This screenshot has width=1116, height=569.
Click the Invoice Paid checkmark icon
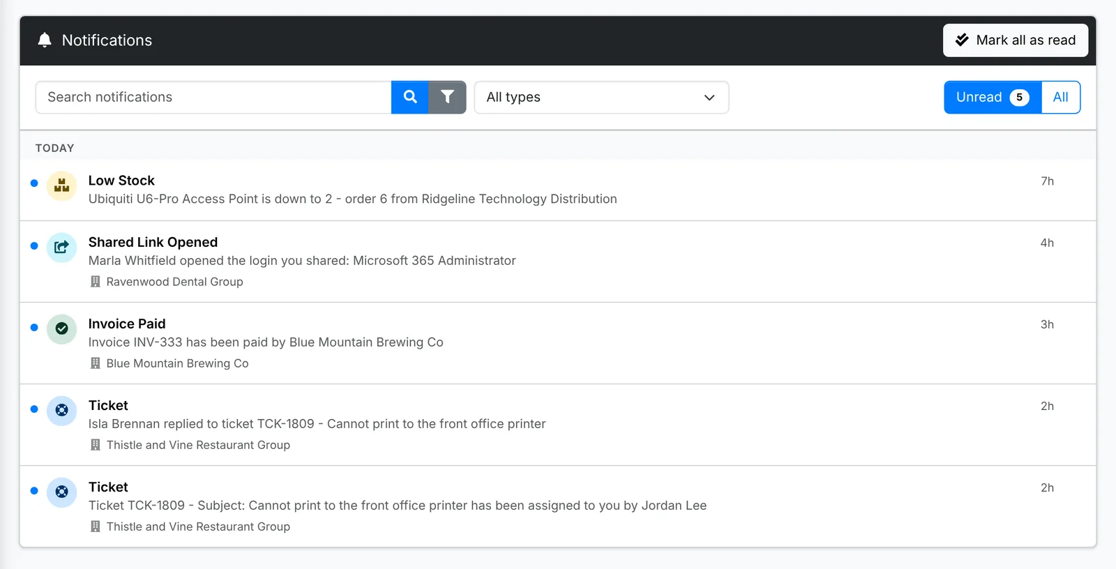click(x=61, y=329)
